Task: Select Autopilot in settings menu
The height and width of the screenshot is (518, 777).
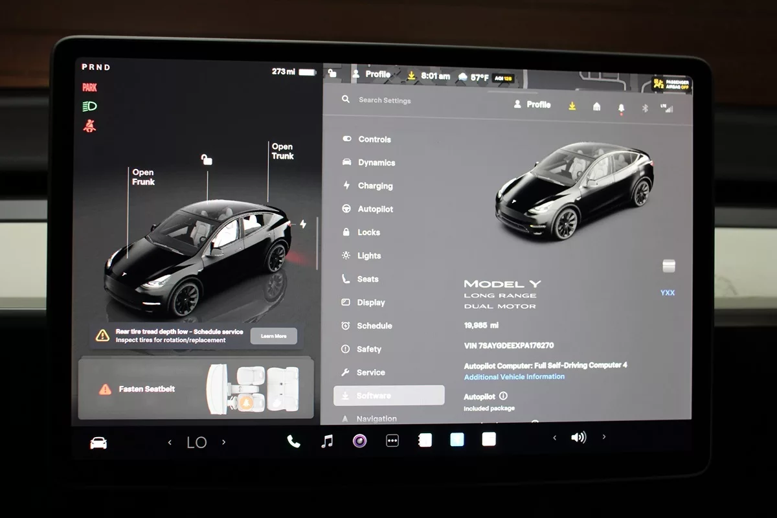Action: [x=375, y=209]
